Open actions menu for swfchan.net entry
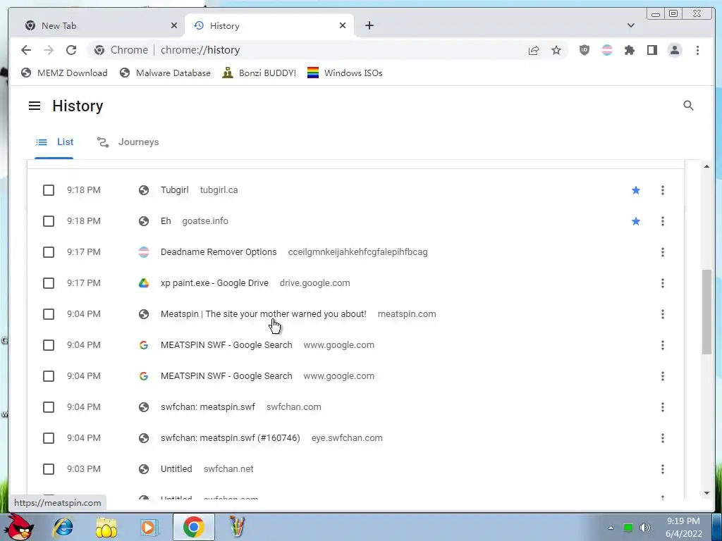 663,468
